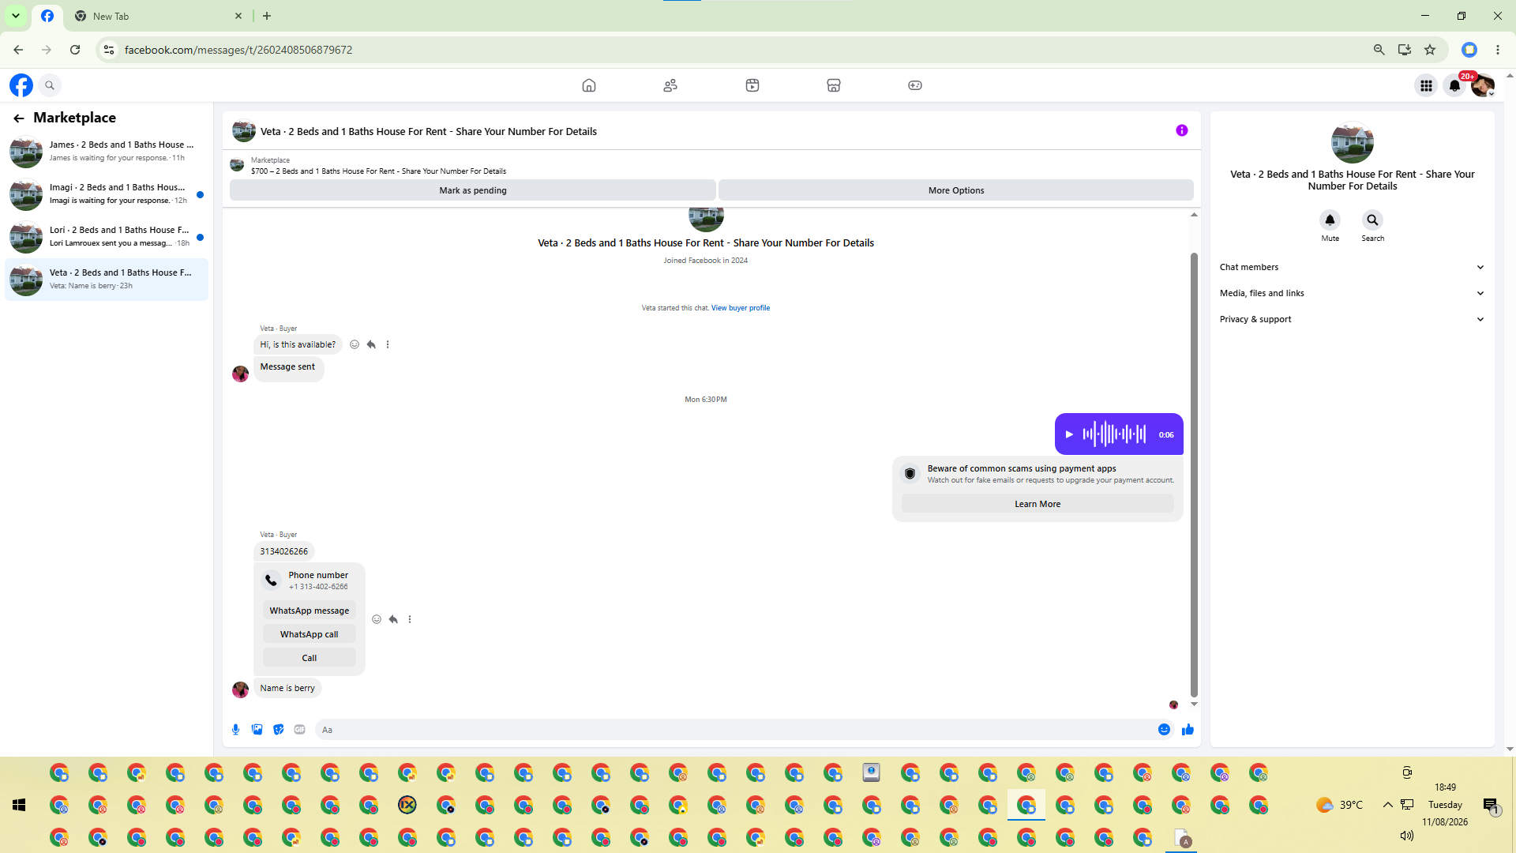Open Chrome's three-dot menu

coord(1498,50)
